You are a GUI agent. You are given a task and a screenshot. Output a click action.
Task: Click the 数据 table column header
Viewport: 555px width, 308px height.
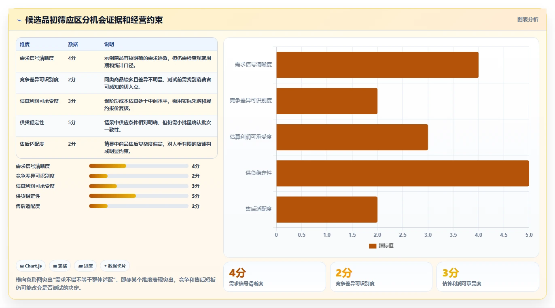(73, 45)
